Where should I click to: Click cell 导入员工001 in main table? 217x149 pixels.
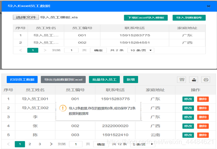pos(35,99)
